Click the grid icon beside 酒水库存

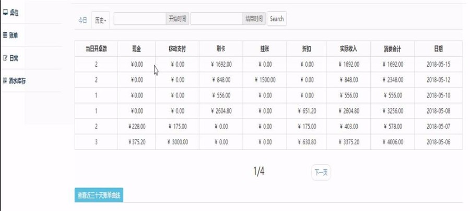pos(5,81)
